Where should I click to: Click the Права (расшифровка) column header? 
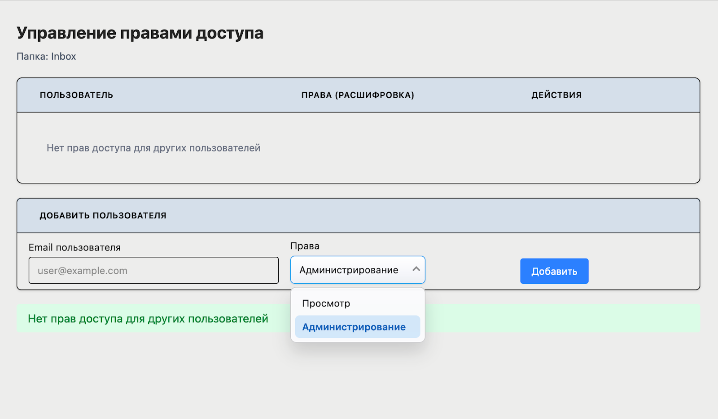pos(358,95)
